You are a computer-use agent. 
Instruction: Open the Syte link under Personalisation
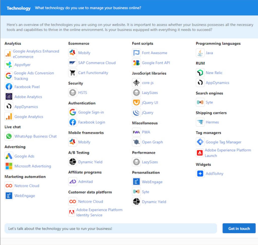[145, 192]
